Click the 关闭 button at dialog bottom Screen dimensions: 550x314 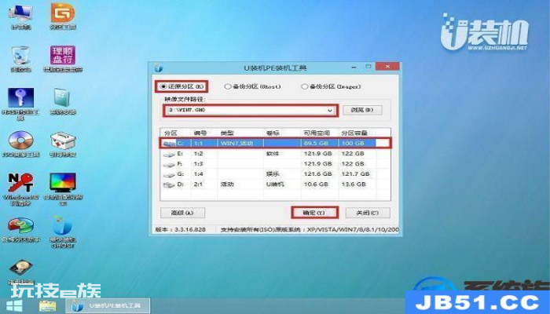click(x=368, y=213)
